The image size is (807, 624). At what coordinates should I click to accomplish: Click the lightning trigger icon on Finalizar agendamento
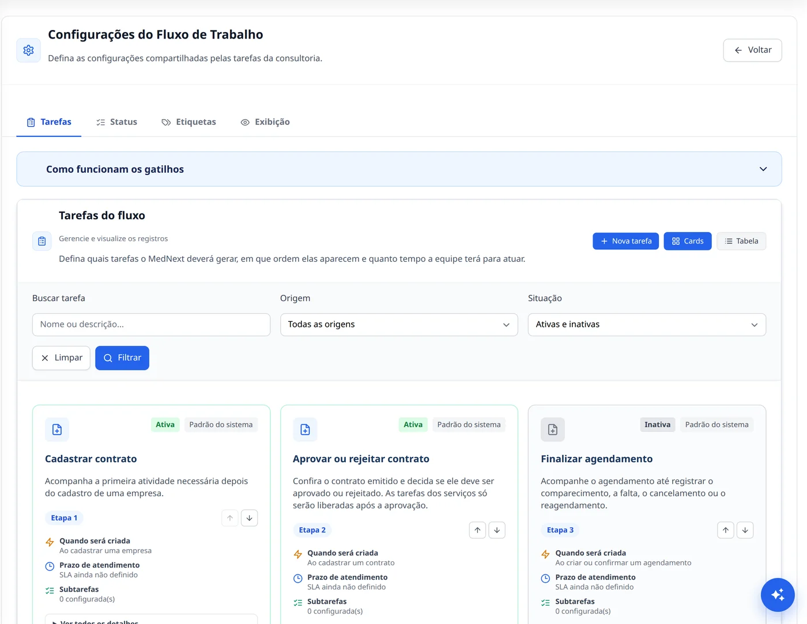tap(545, 554)
